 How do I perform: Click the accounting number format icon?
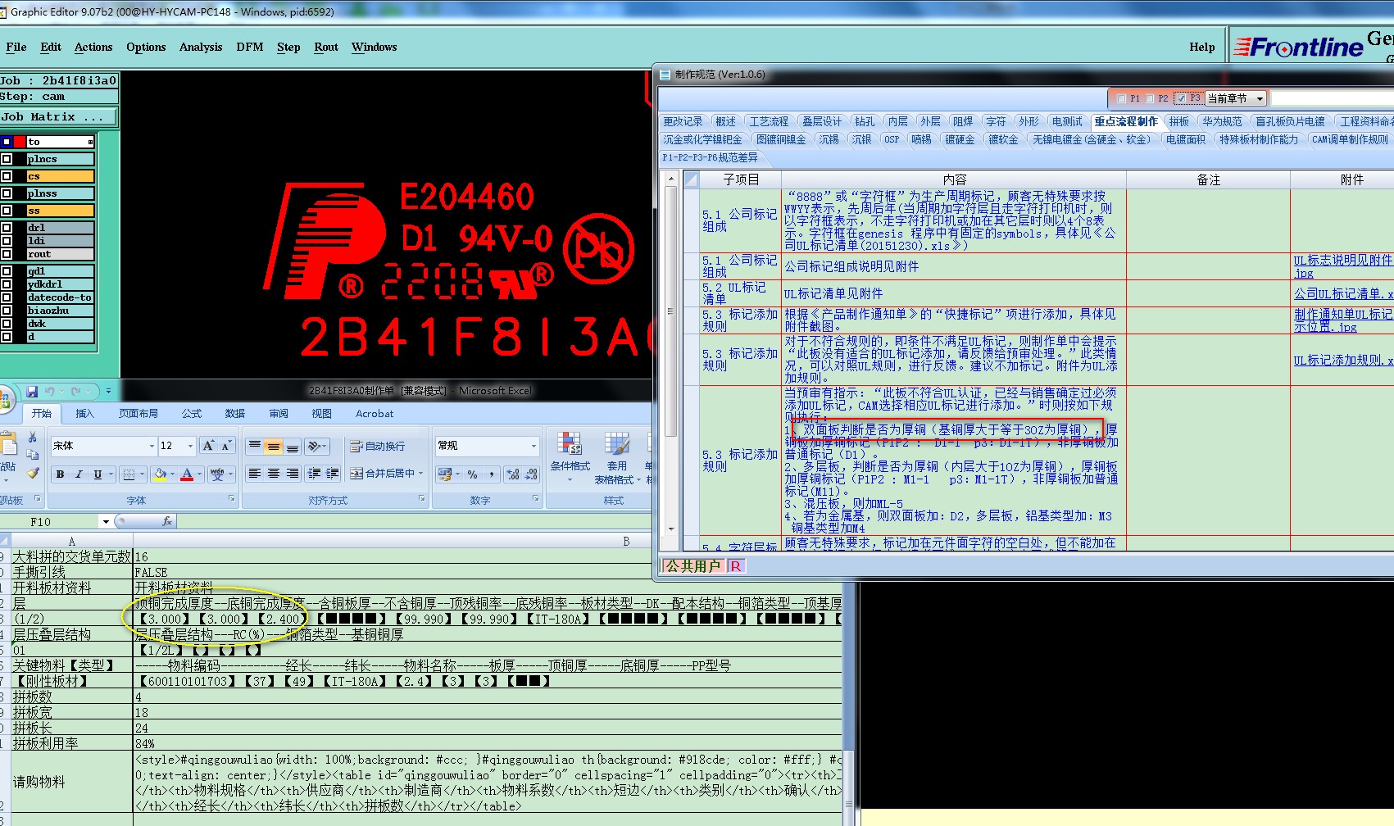point(444,474)
